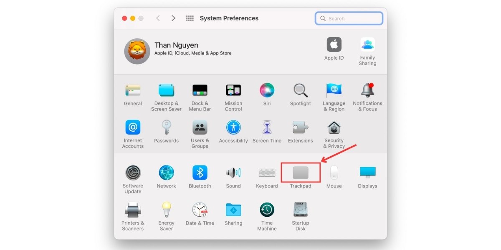Viewport: 501px width, 250px height.
Task: Open Spotlight preferences
Action: (301, 90)
